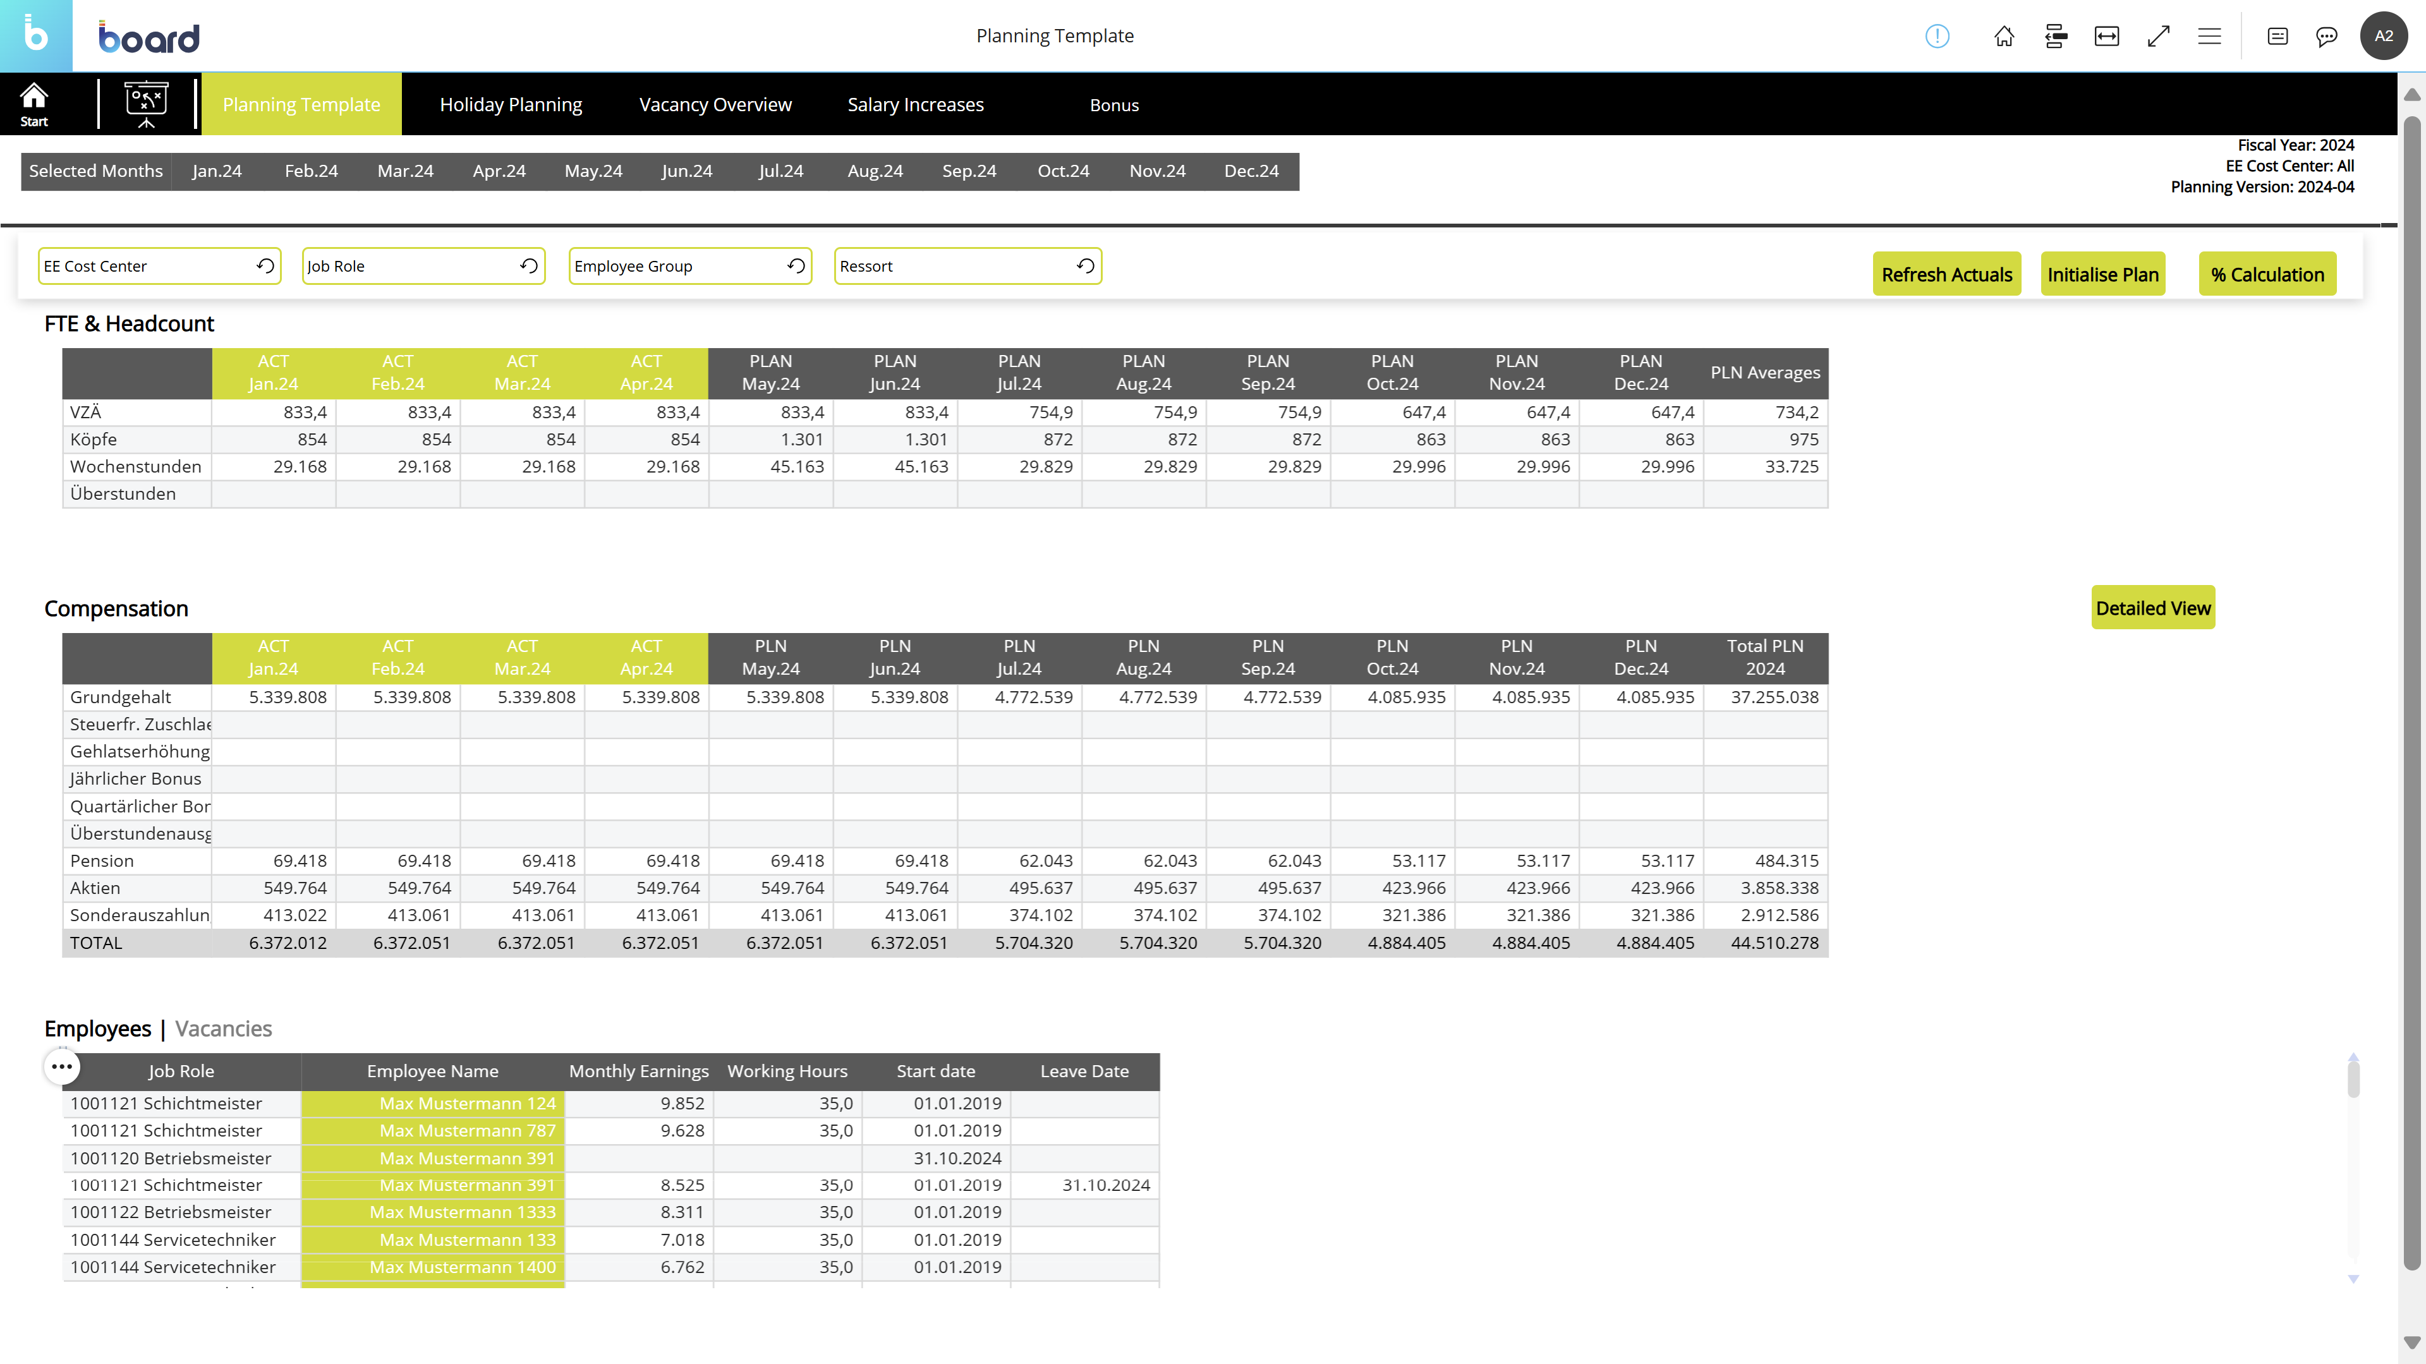Switch to the Holiday Planning tab
The image size is (2426, 1364).
point(511,104)
